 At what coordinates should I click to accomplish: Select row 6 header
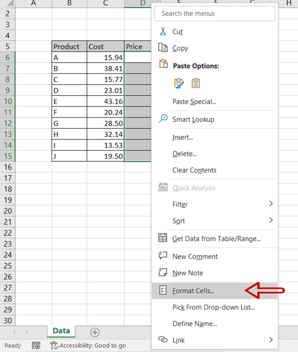coord(8,57)
